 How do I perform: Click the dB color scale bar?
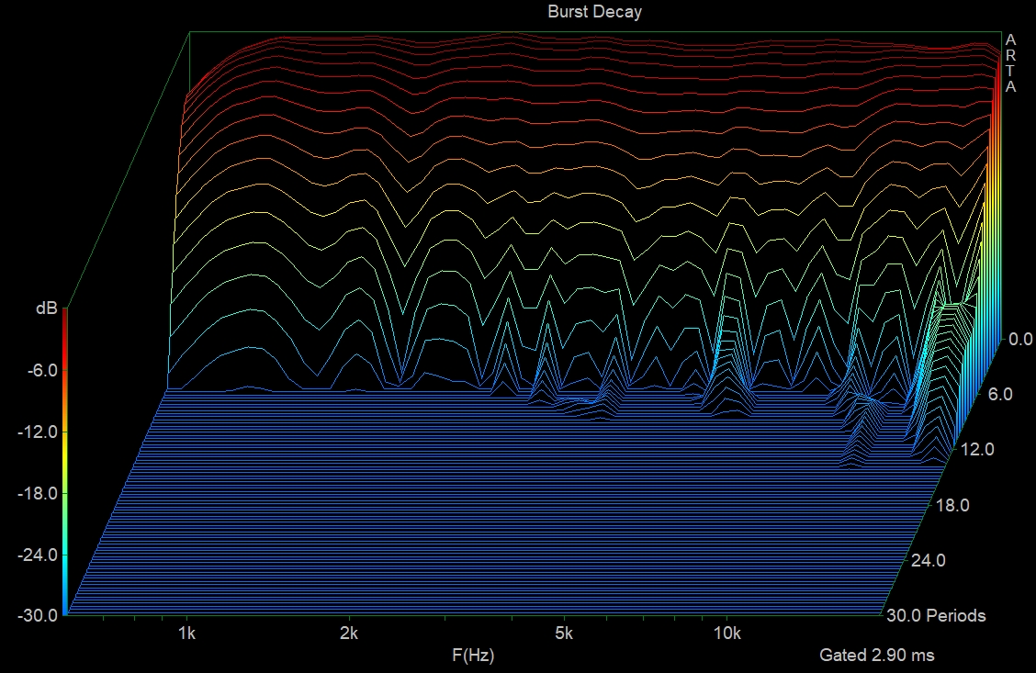tap(64, 462)
